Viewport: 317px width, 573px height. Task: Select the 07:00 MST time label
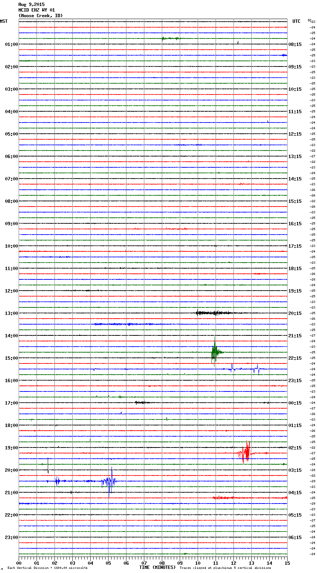pos(12,179)
